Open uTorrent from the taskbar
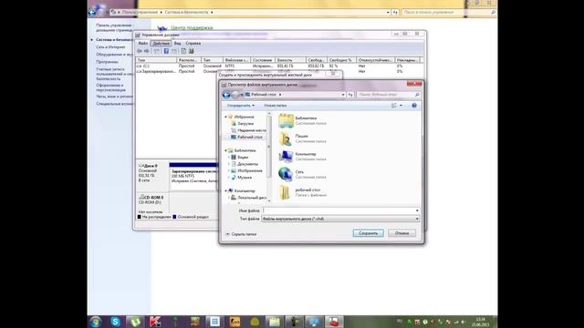The image size is (584, 328). tap(135, 322)
